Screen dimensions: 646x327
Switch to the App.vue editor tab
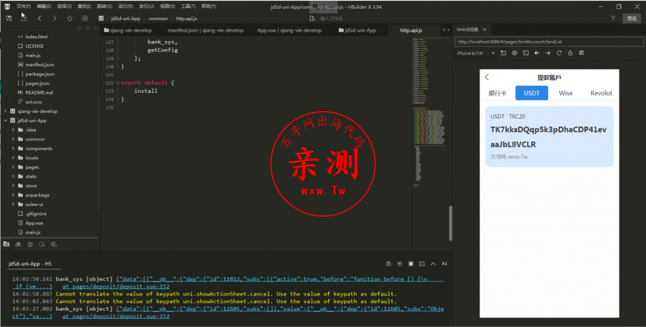tap(289, 30)
